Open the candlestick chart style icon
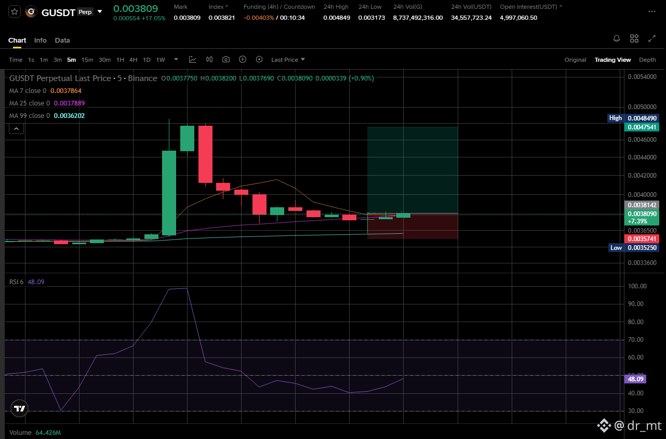The width and height of the screenshot is (666, 439). [209, 59]
